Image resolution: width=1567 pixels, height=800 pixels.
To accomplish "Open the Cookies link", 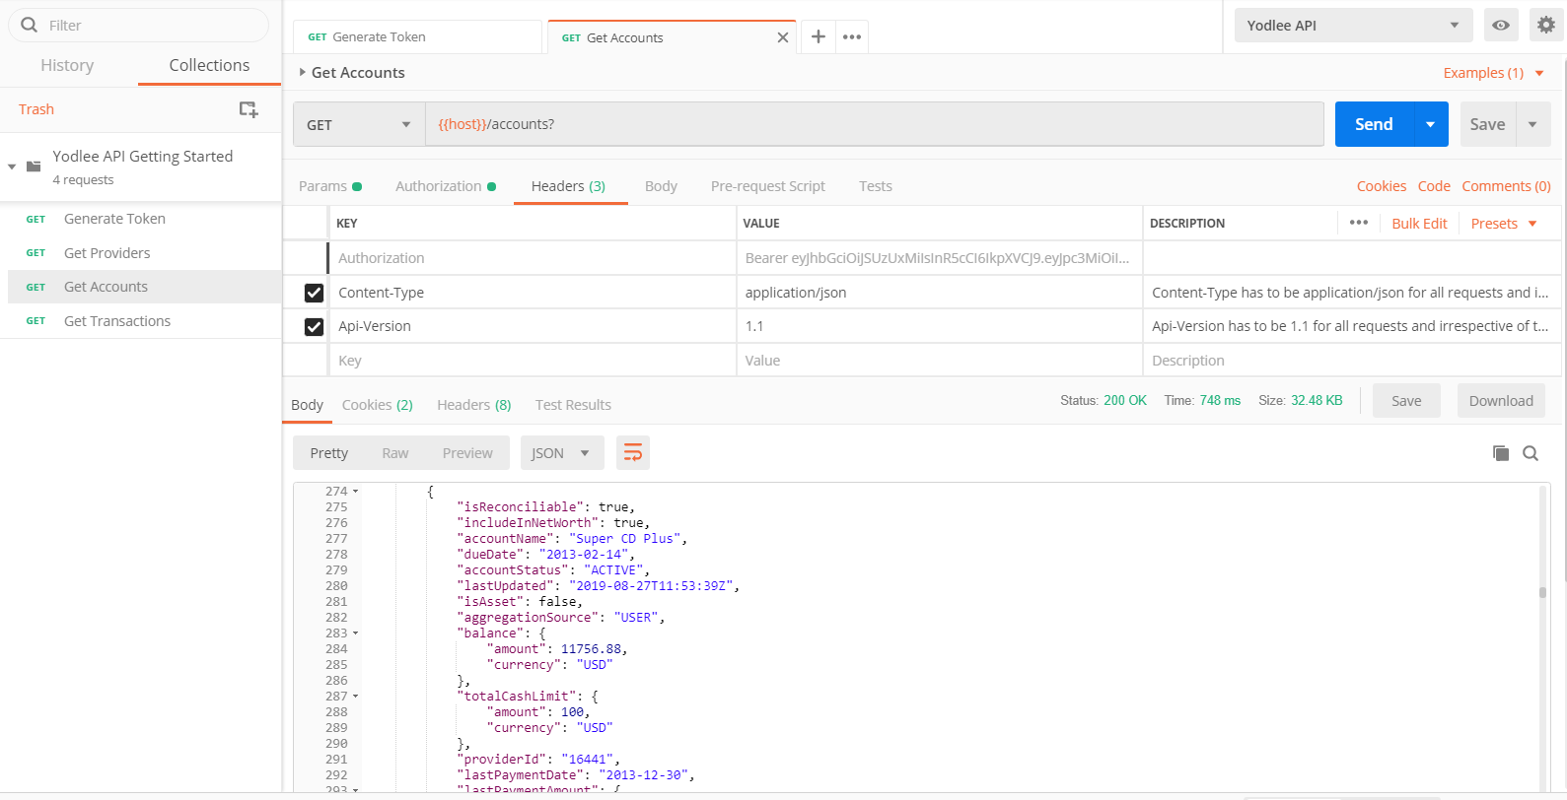I will point(1382,186).
